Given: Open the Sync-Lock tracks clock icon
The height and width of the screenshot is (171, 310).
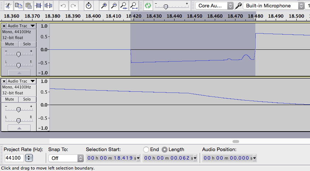Looking at the screenshot, I should (89, 6).
